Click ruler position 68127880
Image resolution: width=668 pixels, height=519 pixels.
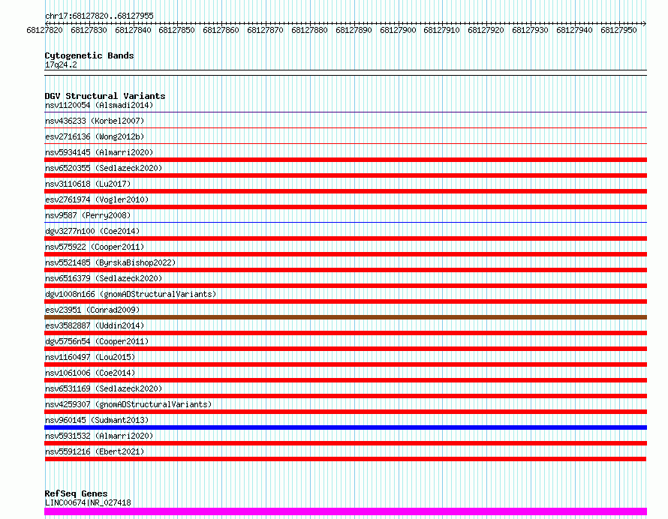tap(310, 30)
